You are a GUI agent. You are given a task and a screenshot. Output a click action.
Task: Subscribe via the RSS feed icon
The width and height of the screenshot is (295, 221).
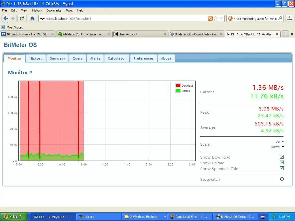[210, 18]
